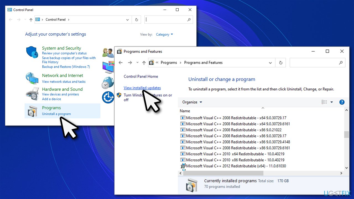Open the view options dropdown arrow
Image resolution: width=354 pixels, height=199 pixels.
(332, 102)
